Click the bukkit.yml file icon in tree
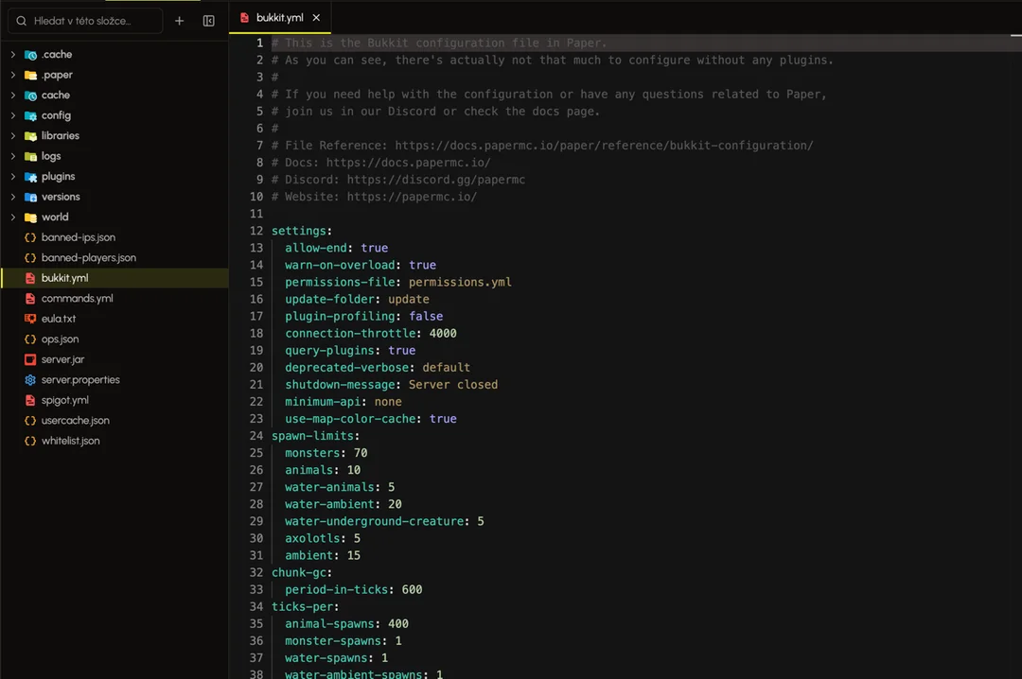The width and height of the screenshot is (1022, 679). (x=30, y=278)
